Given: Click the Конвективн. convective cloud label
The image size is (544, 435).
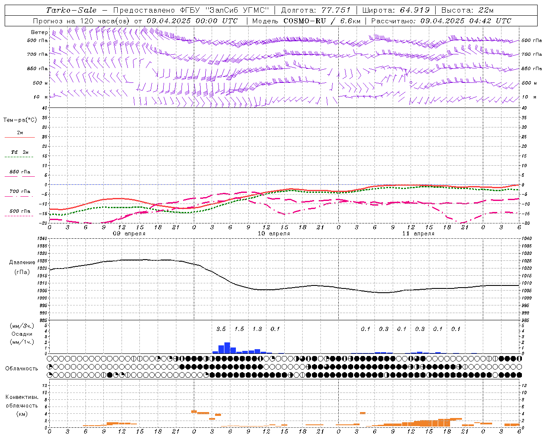Looking at the screenshot, I should 22,397.
